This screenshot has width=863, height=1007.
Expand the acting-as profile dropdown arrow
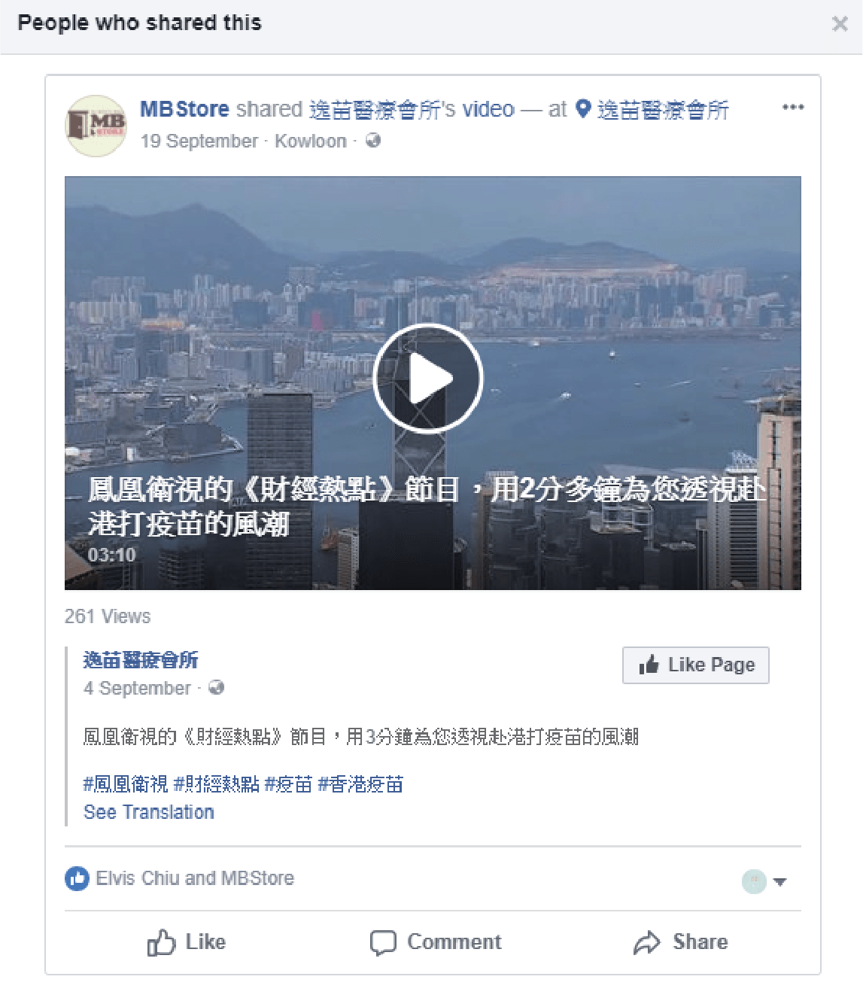(780, 881)
